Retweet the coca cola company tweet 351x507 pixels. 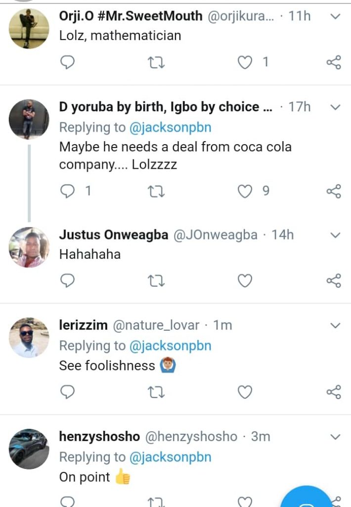click(x=156, y=191)
